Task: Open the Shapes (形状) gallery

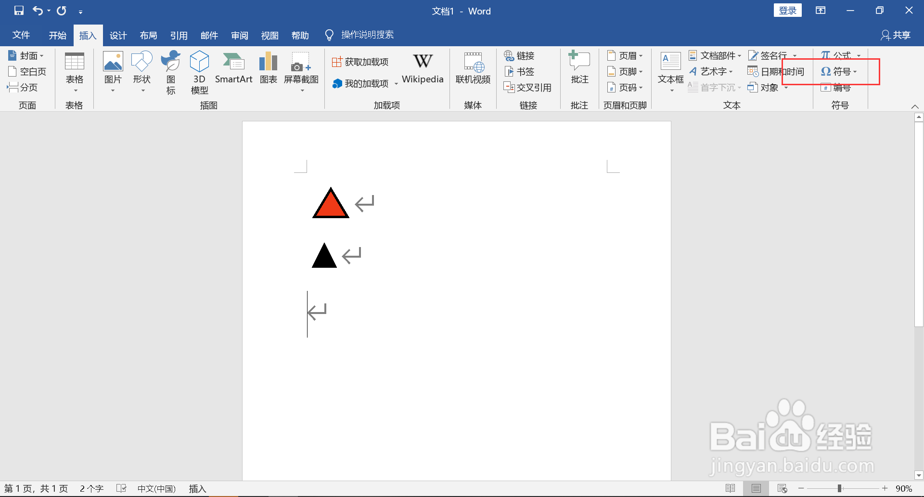Action: [142, 72]
